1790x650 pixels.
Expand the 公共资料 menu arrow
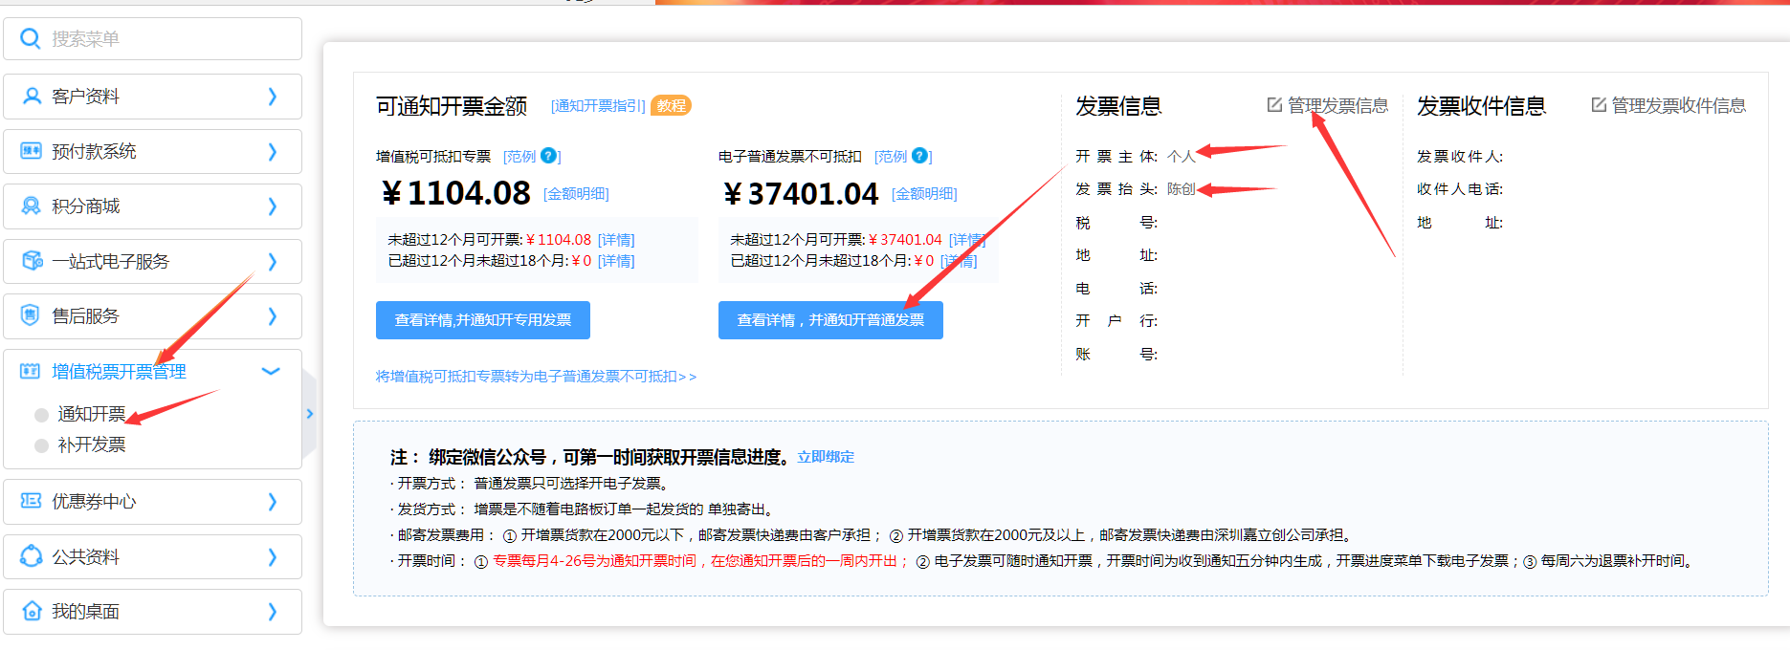[x=272, y=556]
